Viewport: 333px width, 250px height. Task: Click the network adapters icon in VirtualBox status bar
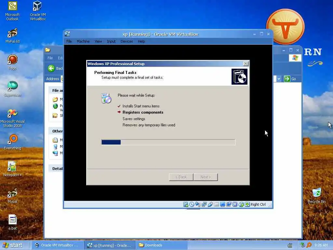tap(204, 204)
